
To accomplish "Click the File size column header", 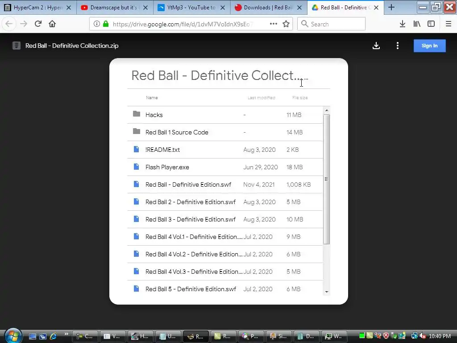I will click(300, 98).
